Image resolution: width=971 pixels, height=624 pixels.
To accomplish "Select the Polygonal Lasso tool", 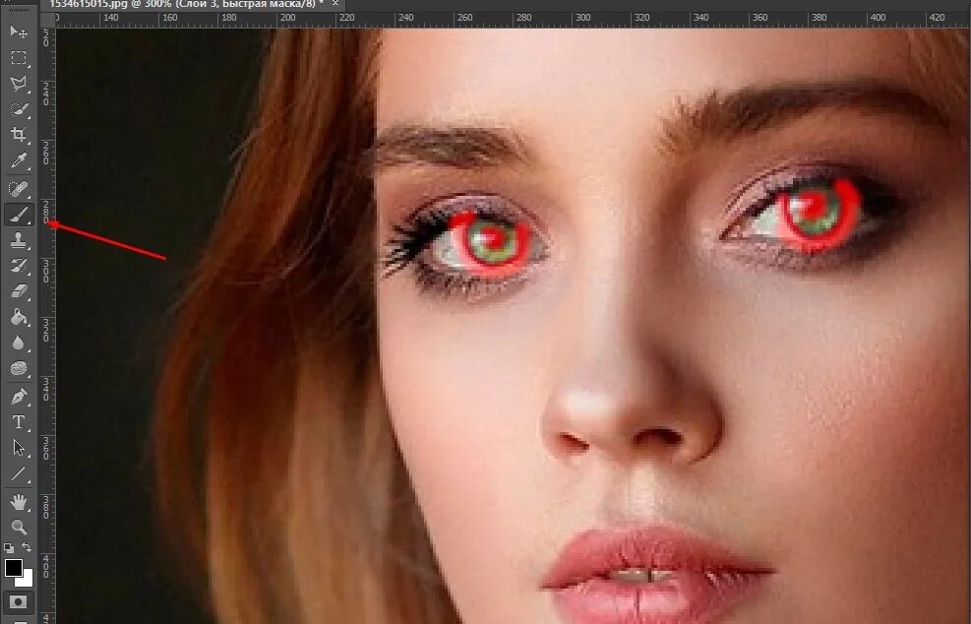I will tap(19, 84).
